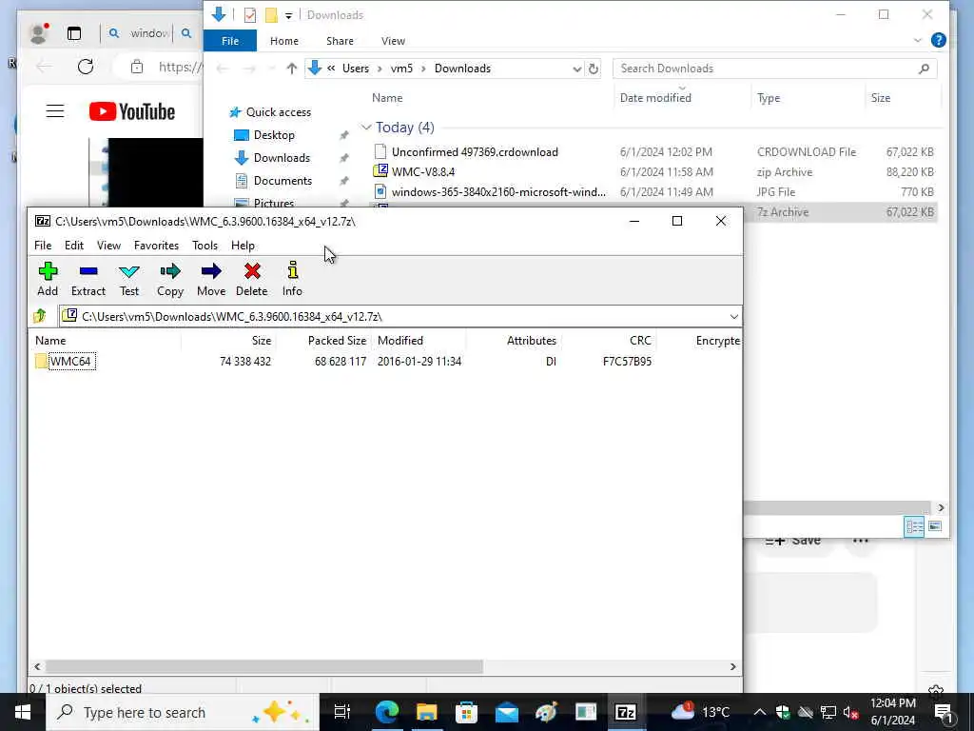Open the 7-Zip File menu
The width and height of the screenshot is (974, 731).
[x=43, y=246]
